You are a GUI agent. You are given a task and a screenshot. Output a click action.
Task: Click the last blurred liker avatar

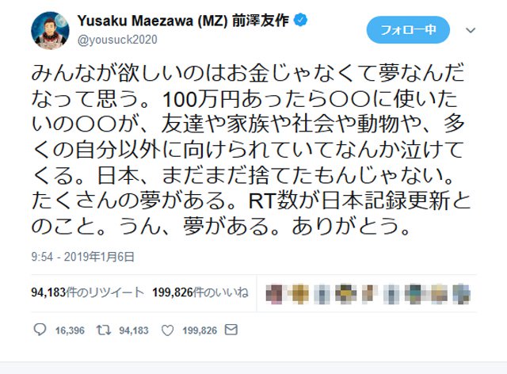[461, 294]
